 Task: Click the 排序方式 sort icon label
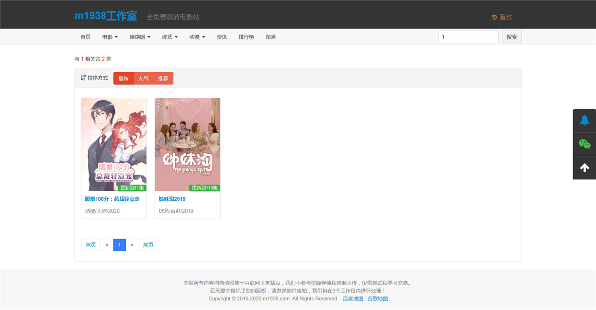coord(94,78)
